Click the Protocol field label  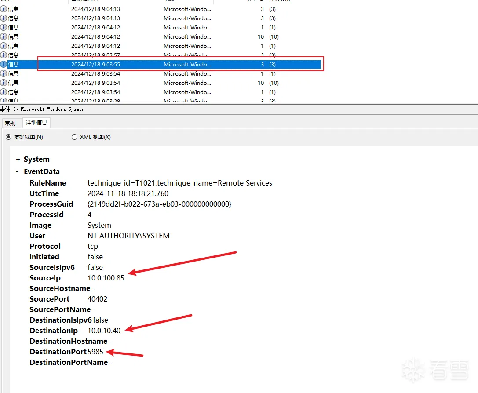coord(45,246)
